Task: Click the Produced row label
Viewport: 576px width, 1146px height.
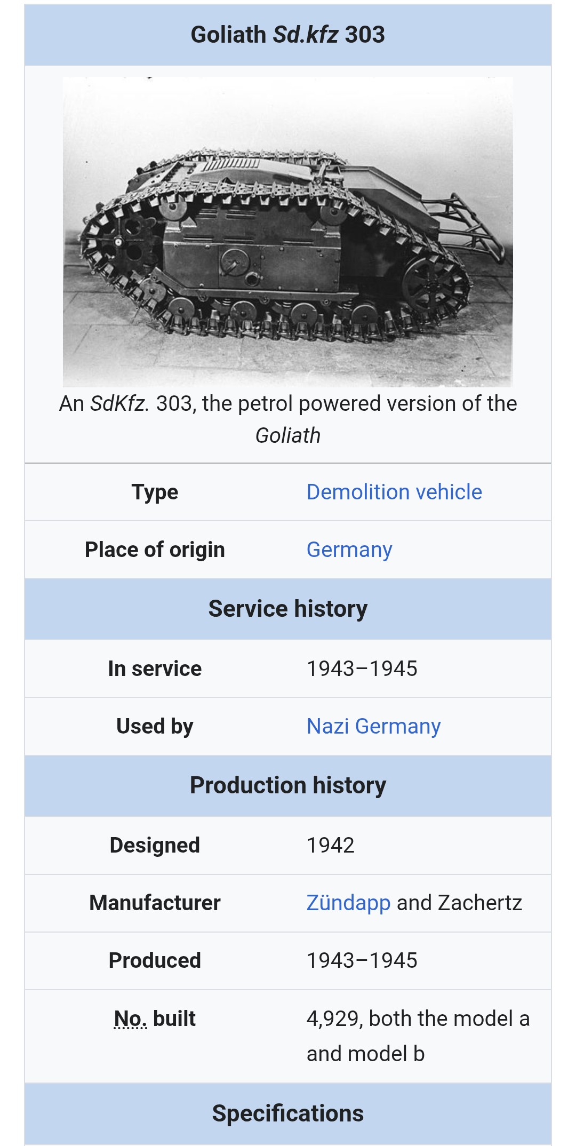Action: 155,960
